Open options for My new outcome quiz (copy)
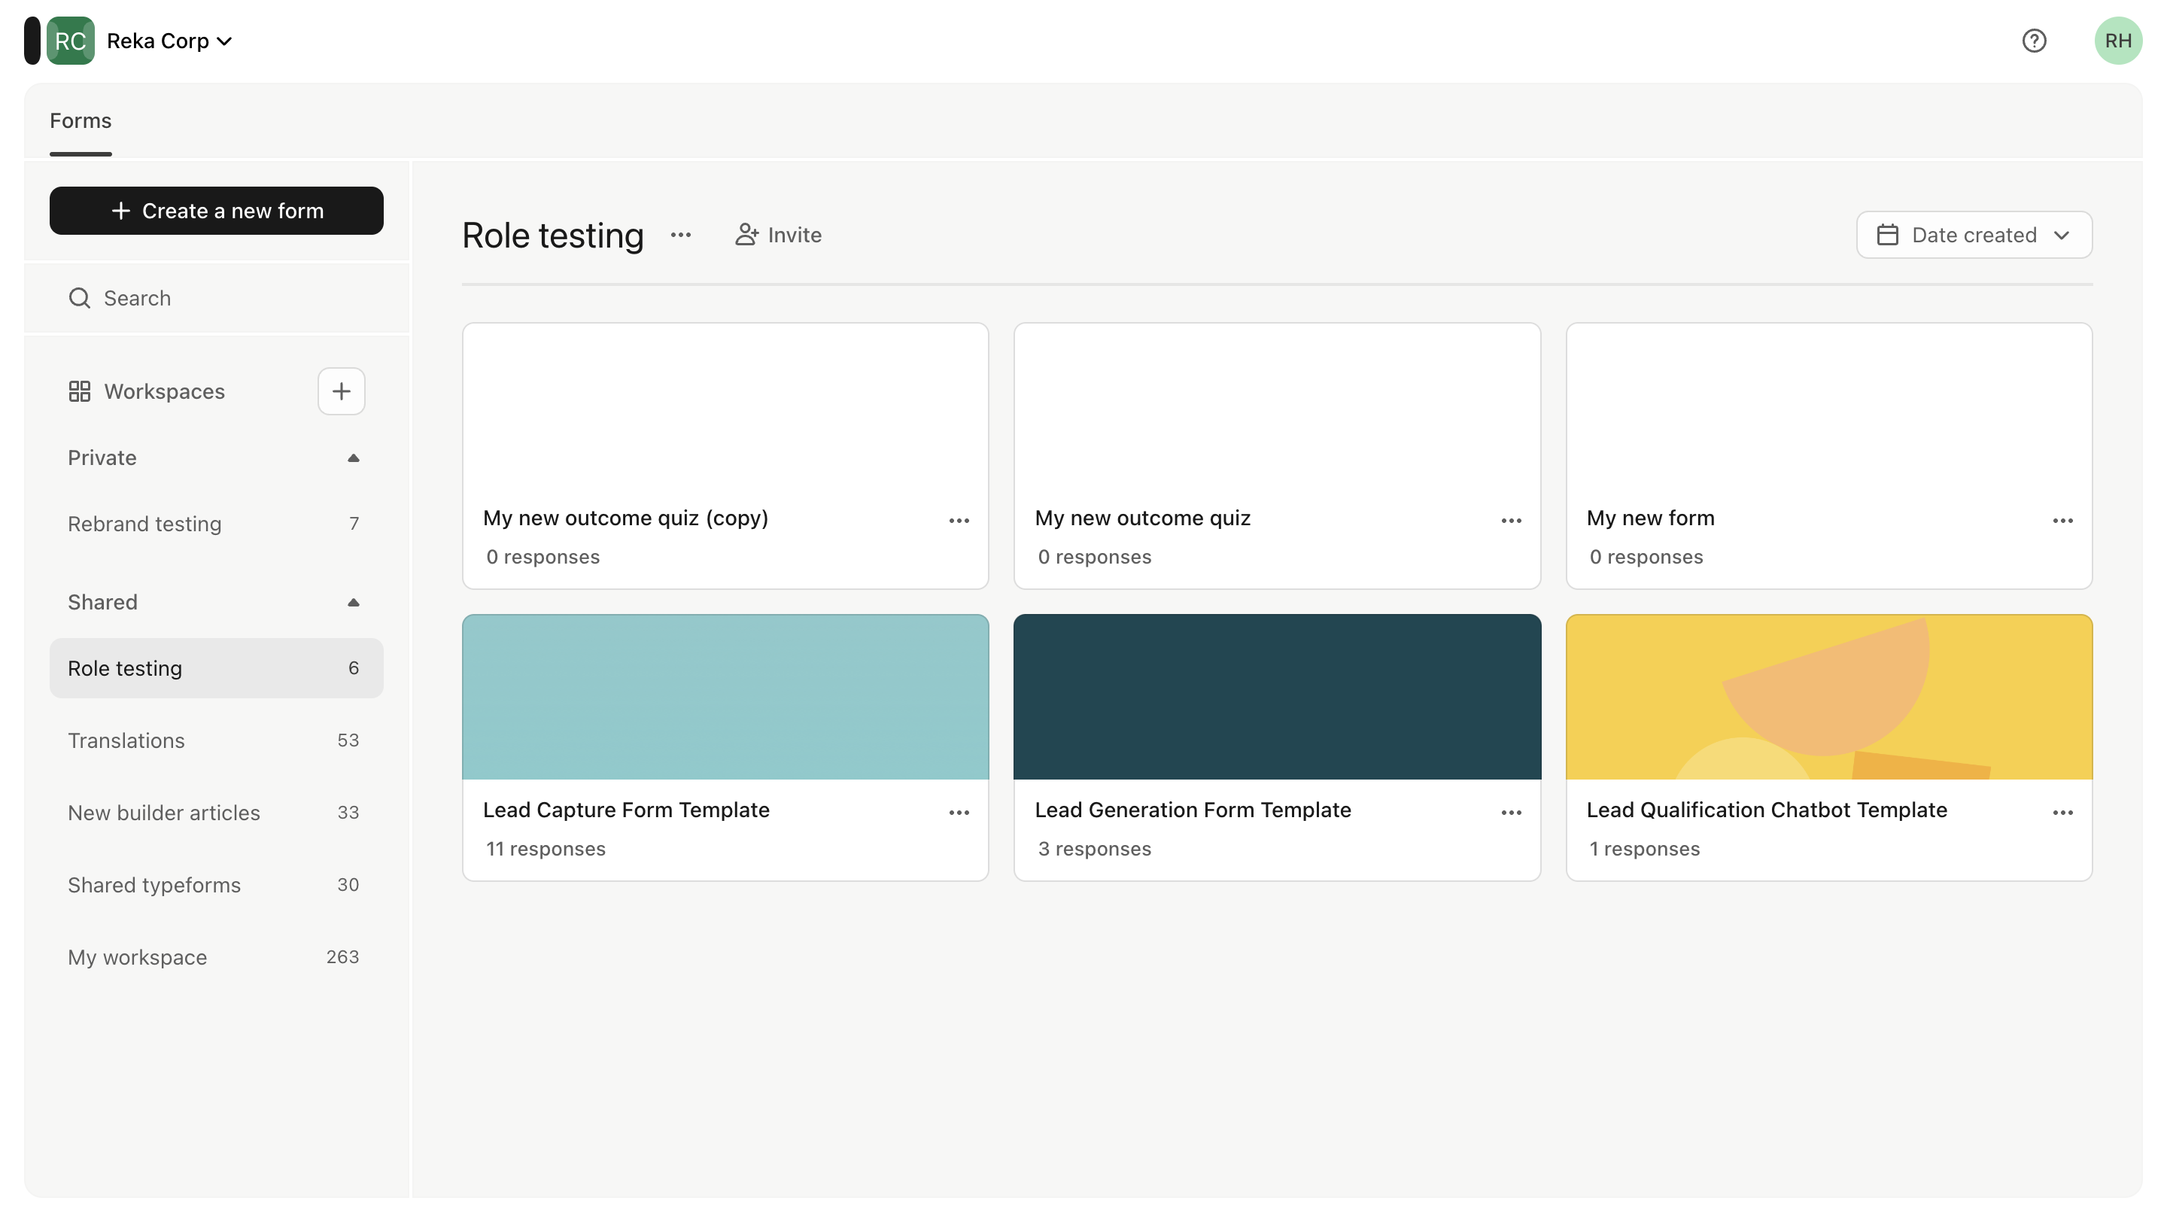The width and height of the screenshot is (2167, 1222). click(x=959, y=521)
